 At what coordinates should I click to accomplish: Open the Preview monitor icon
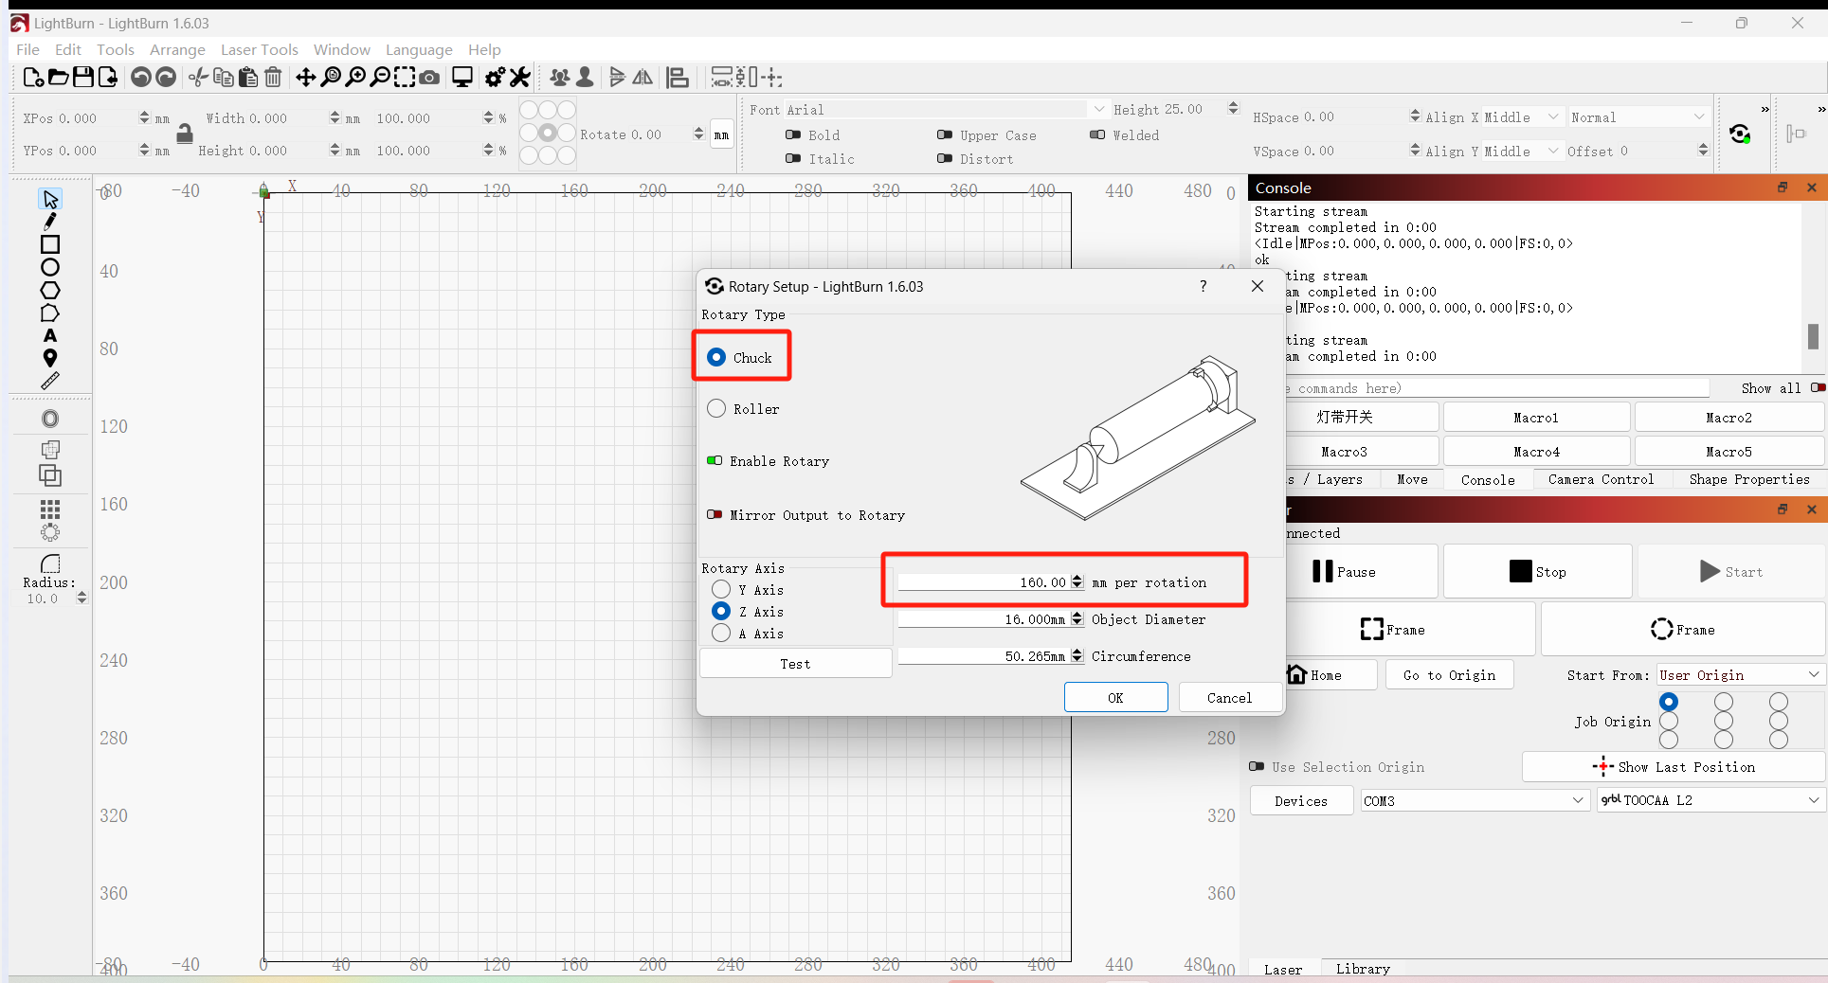462,78
